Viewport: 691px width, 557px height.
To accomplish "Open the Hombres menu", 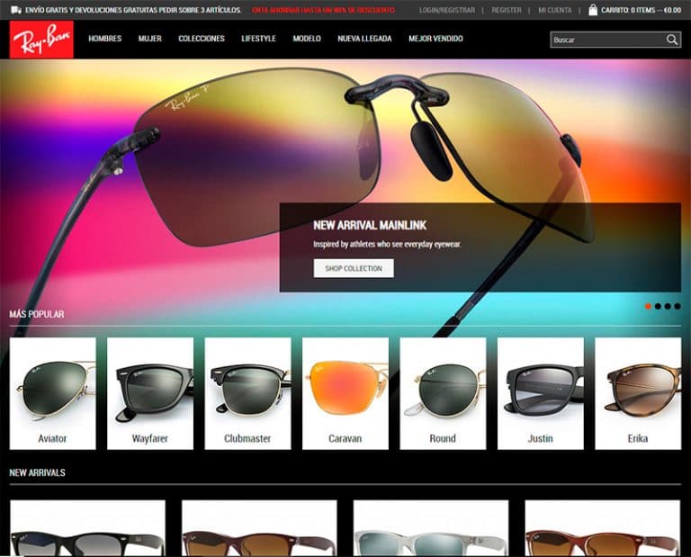I will coord(105,39).
